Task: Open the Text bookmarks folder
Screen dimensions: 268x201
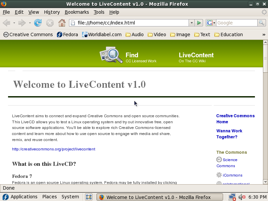Action: coord(202,35)
